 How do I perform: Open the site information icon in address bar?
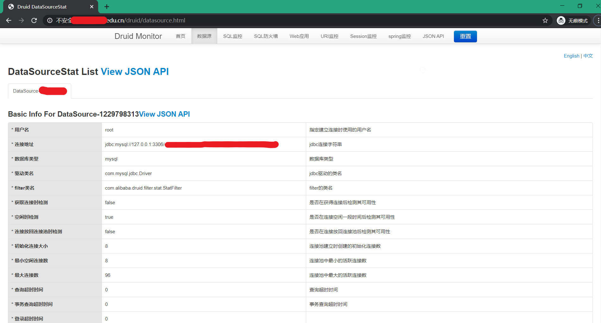[50, 20]
